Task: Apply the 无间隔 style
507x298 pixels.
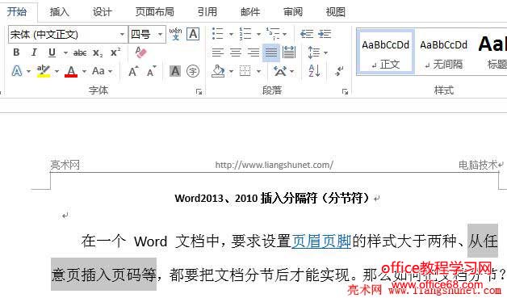Action: (x=444, y=52)
